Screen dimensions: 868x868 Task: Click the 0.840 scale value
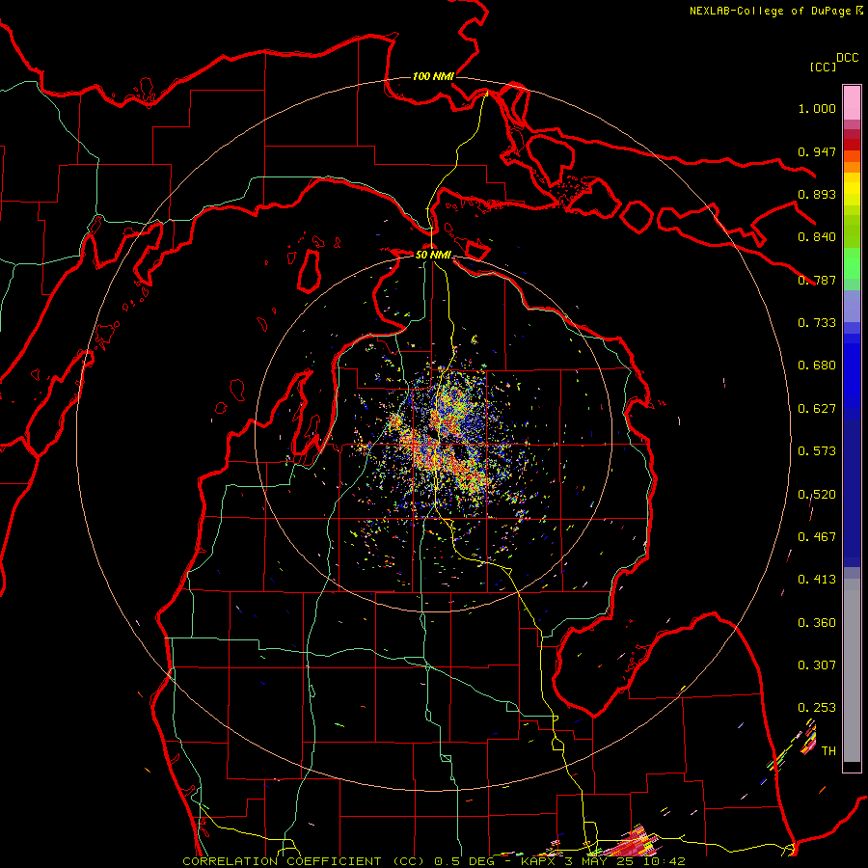pos(817,237)
